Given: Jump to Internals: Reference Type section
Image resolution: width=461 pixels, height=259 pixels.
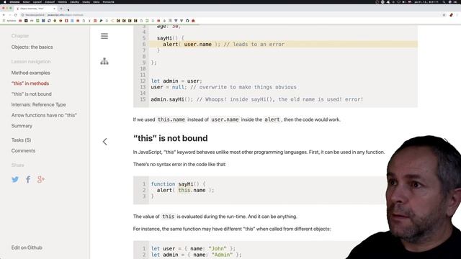Looking at the screenshot, I should pos(38,104).
